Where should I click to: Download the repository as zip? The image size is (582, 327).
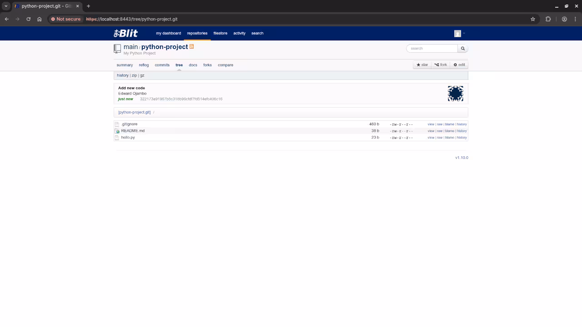(x=134, y=75)
